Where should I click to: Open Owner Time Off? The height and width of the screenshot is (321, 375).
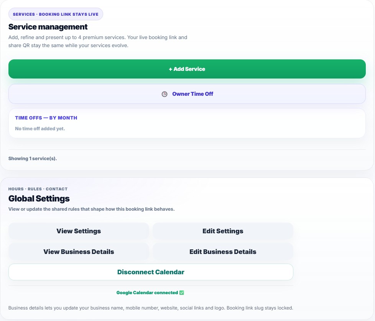click(187, 94)
